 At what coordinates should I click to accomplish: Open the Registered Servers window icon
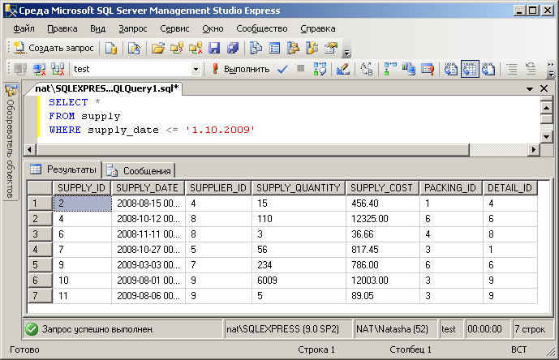[256, 48]
